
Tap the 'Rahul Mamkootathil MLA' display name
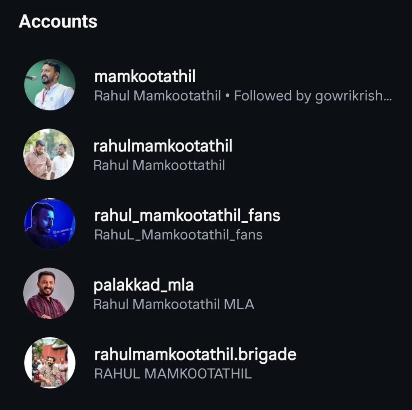[x=173, y=304]
